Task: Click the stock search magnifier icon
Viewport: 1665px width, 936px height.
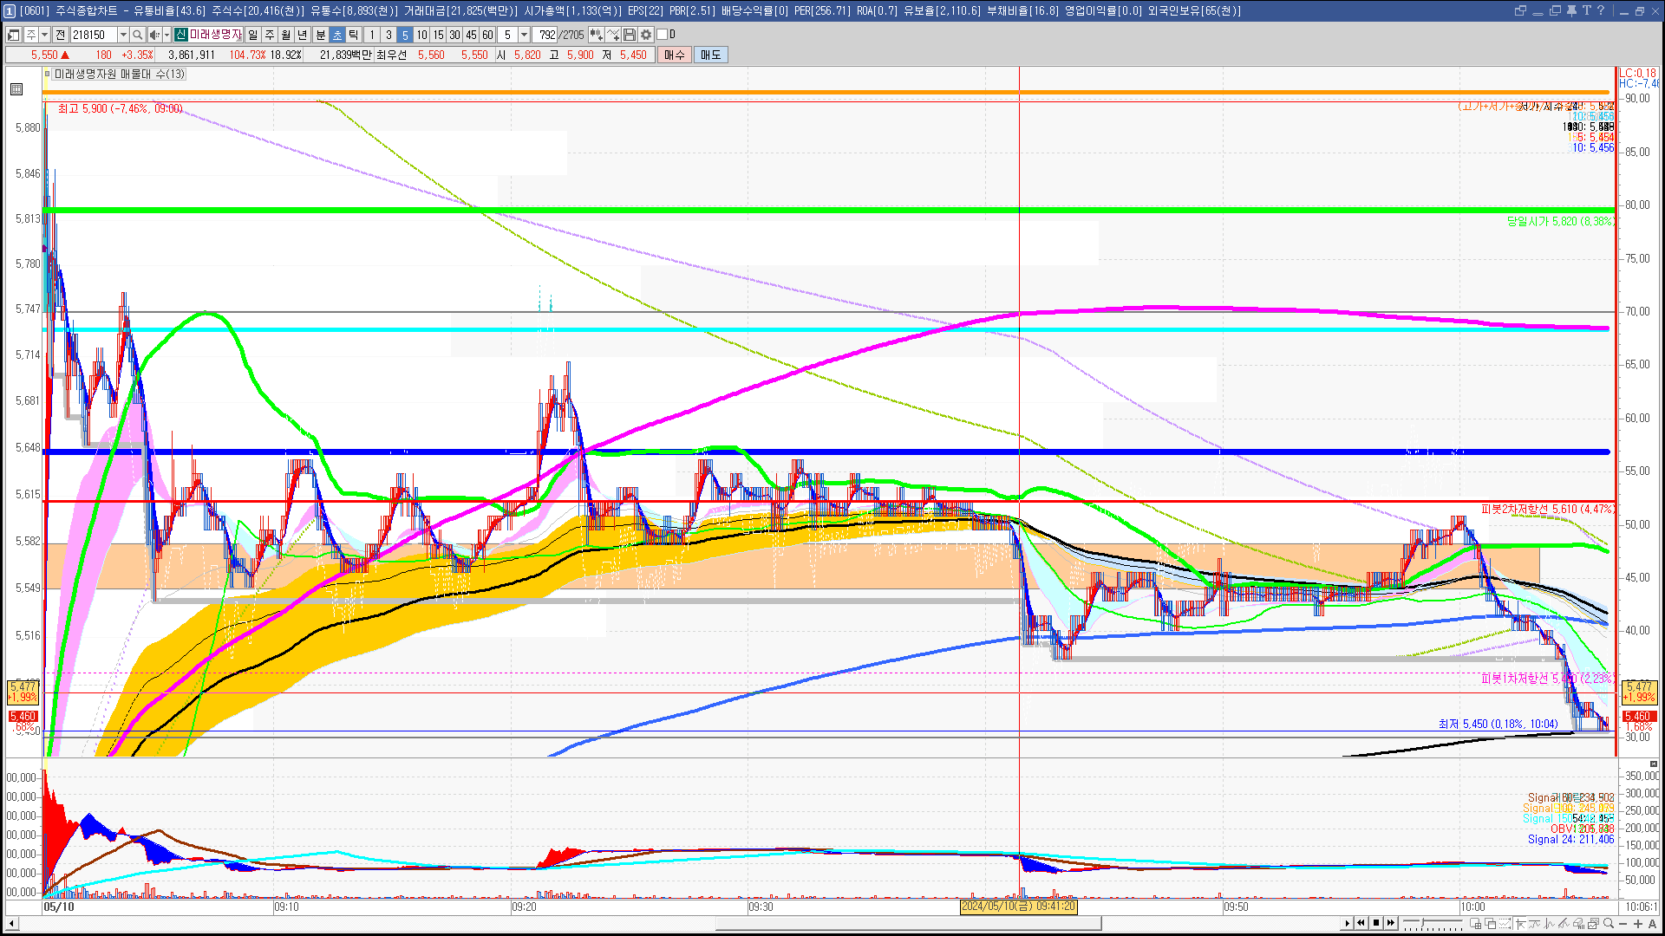Action: point(137,35)
